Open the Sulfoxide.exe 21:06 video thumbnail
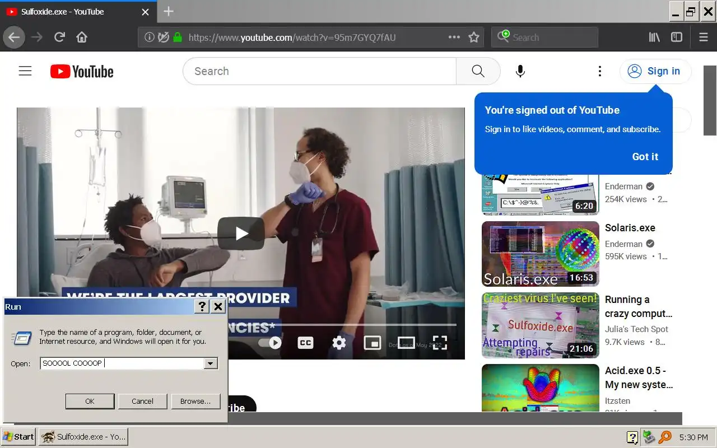This screenshot has height=448, width=717. tap(541, 325)
